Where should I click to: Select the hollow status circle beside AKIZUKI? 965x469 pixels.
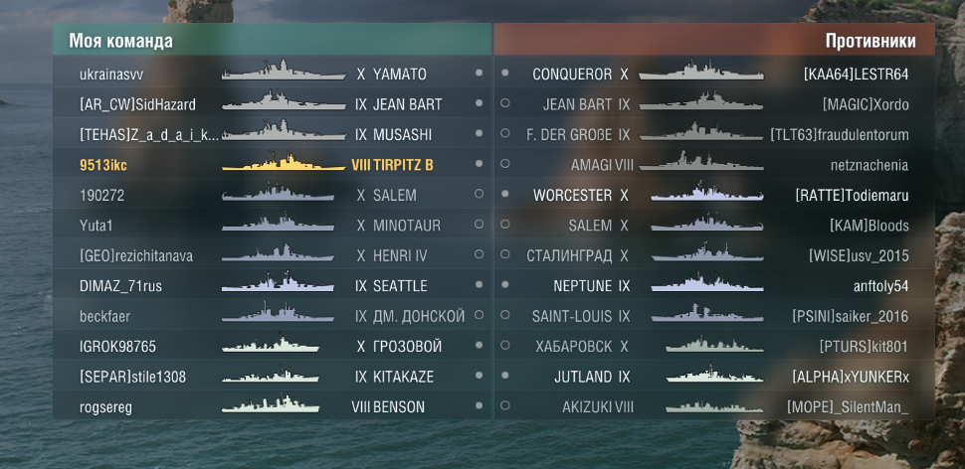point(505,406)
